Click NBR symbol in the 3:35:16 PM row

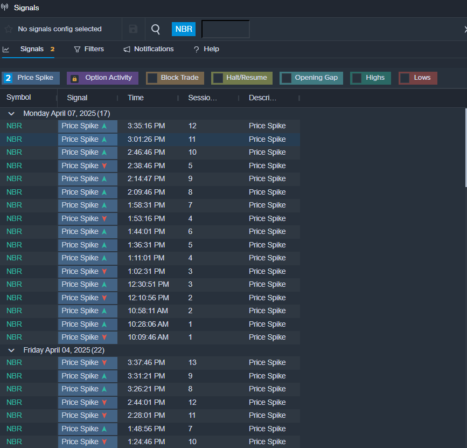click(x=15, y=126)
